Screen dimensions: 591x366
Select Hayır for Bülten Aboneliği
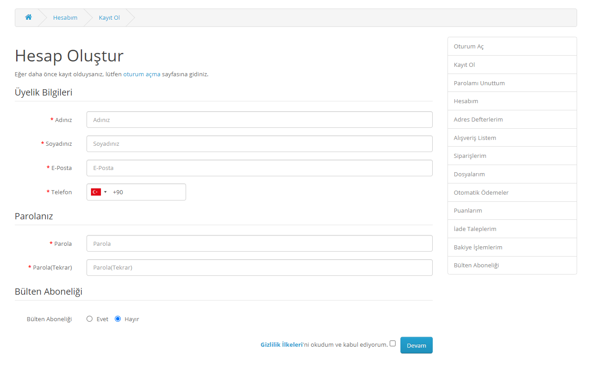click(118, 319)
